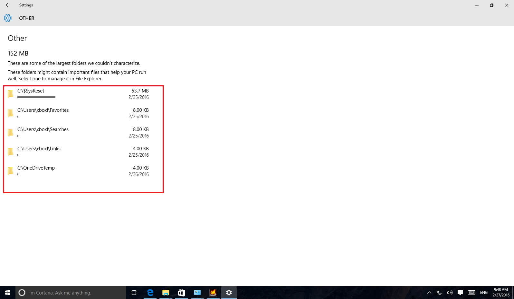The height and width of the screenshot is (299, 514).
Task: Show hidden system tray icons
Action: pyautogui.click(x=429, y=293)
